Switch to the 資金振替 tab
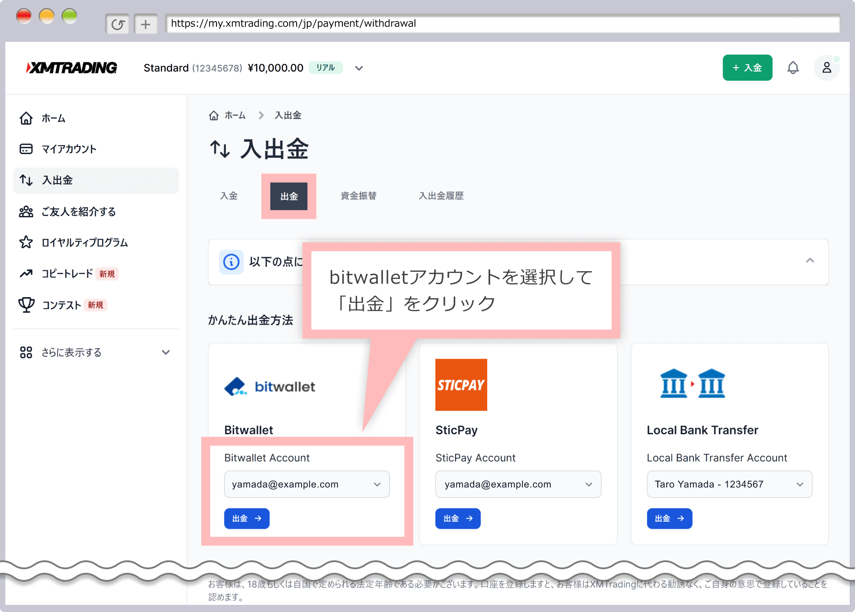Image resolution: width=855 pixels, height=612 pixels. 358,196
